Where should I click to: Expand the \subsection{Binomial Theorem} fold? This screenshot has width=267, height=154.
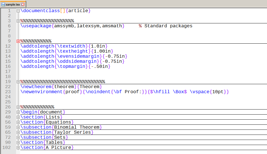click(x=18, y=127)
